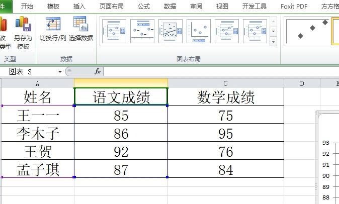Open the 公式 ribbon tab
The image size is (339, 204).
(144, 6)
